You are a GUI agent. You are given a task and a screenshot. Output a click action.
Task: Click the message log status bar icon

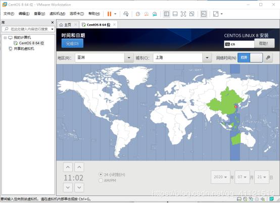coord(271,199)
